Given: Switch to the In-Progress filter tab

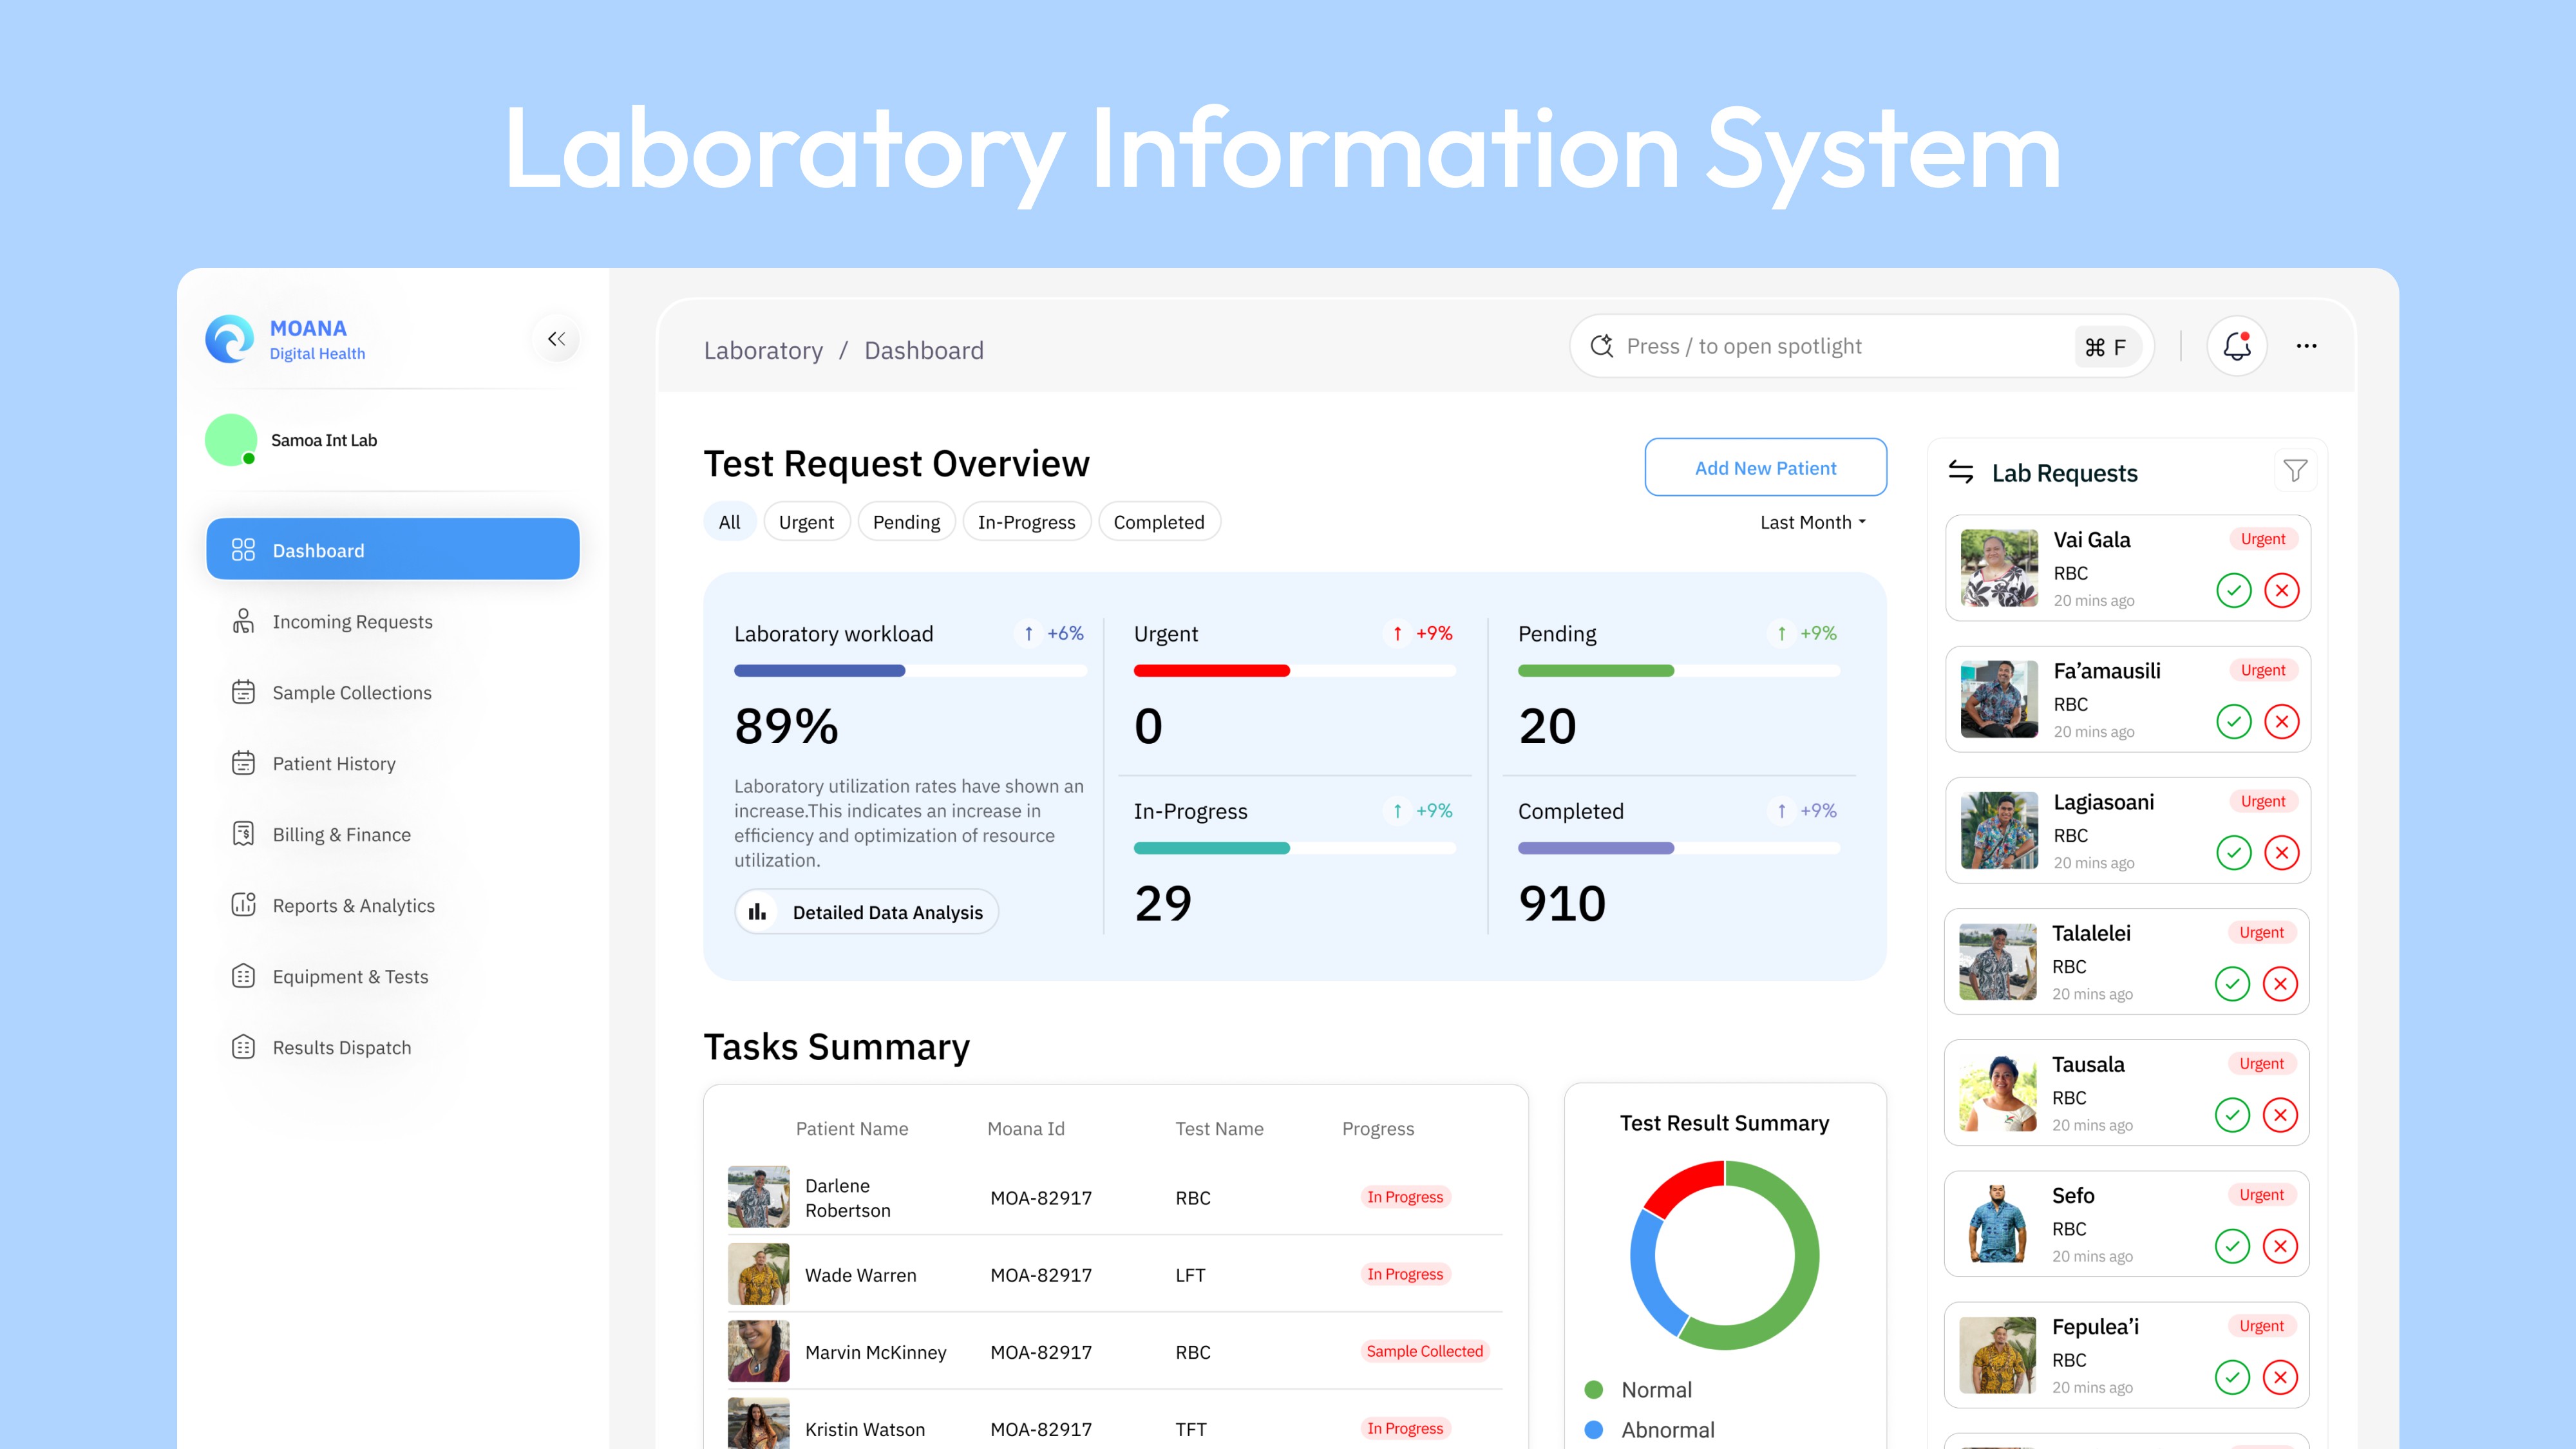Looking at the screenshot, I should (1026, 522).
